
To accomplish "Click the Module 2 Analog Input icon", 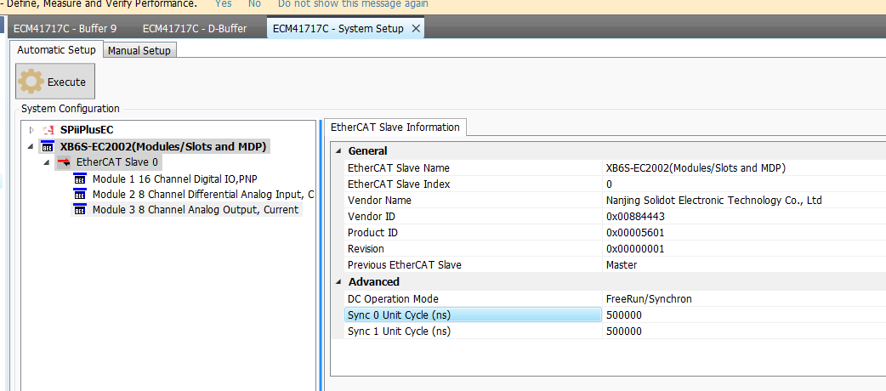I will [x=80, y=194].
